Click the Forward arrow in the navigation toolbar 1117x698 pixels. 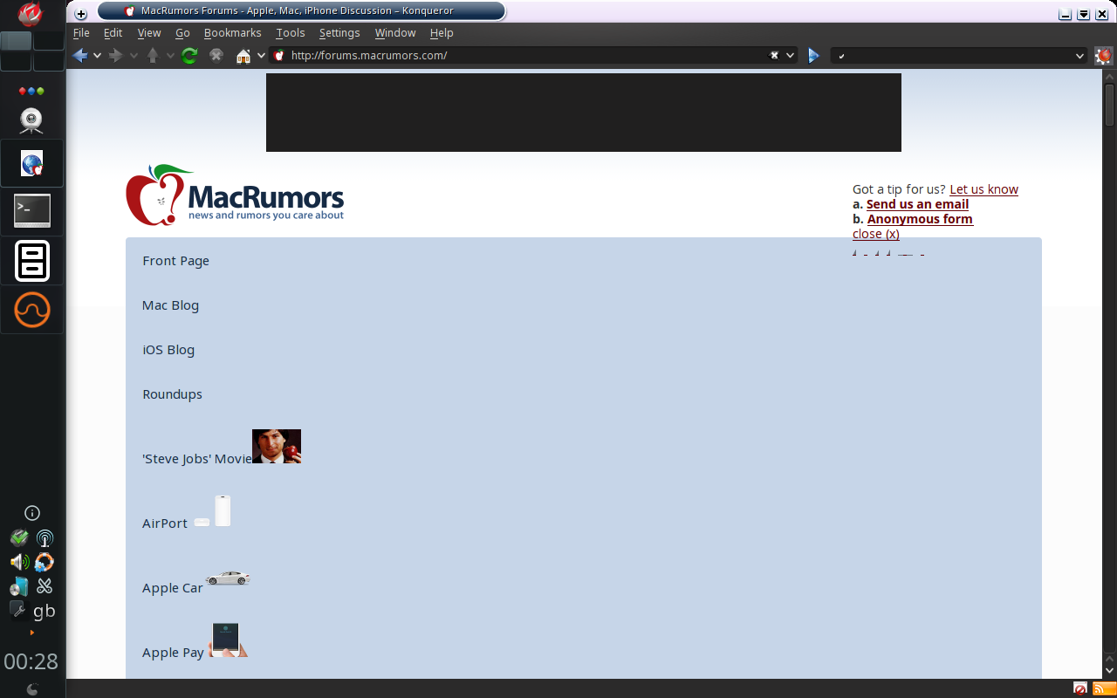116,56
